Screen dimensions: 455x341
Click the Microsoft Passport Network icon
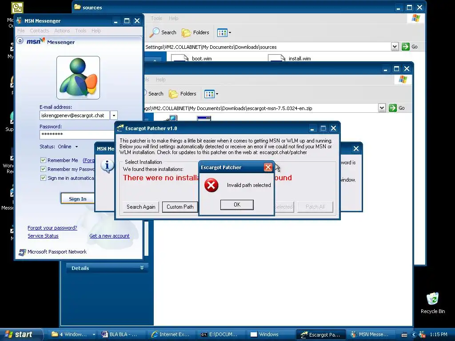tap(22, 252)
